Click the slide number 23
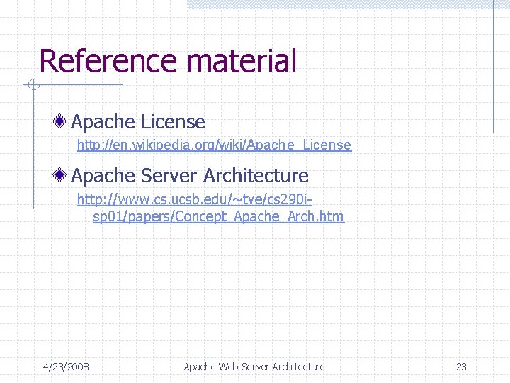Image resolution: width=510 pixels, height=383 pixels. point(461,367)
